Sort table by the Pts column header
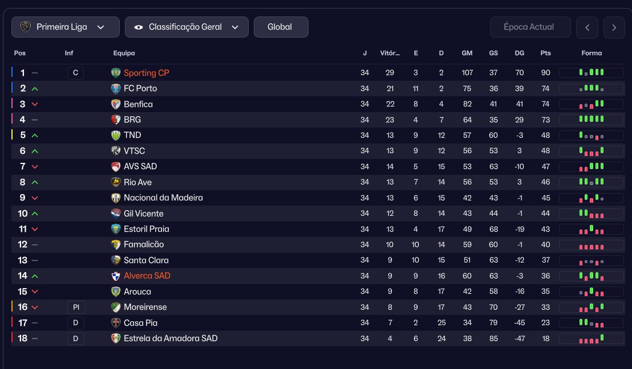The image size is (632, 369). pyautogui.click(x=545, y=53)
